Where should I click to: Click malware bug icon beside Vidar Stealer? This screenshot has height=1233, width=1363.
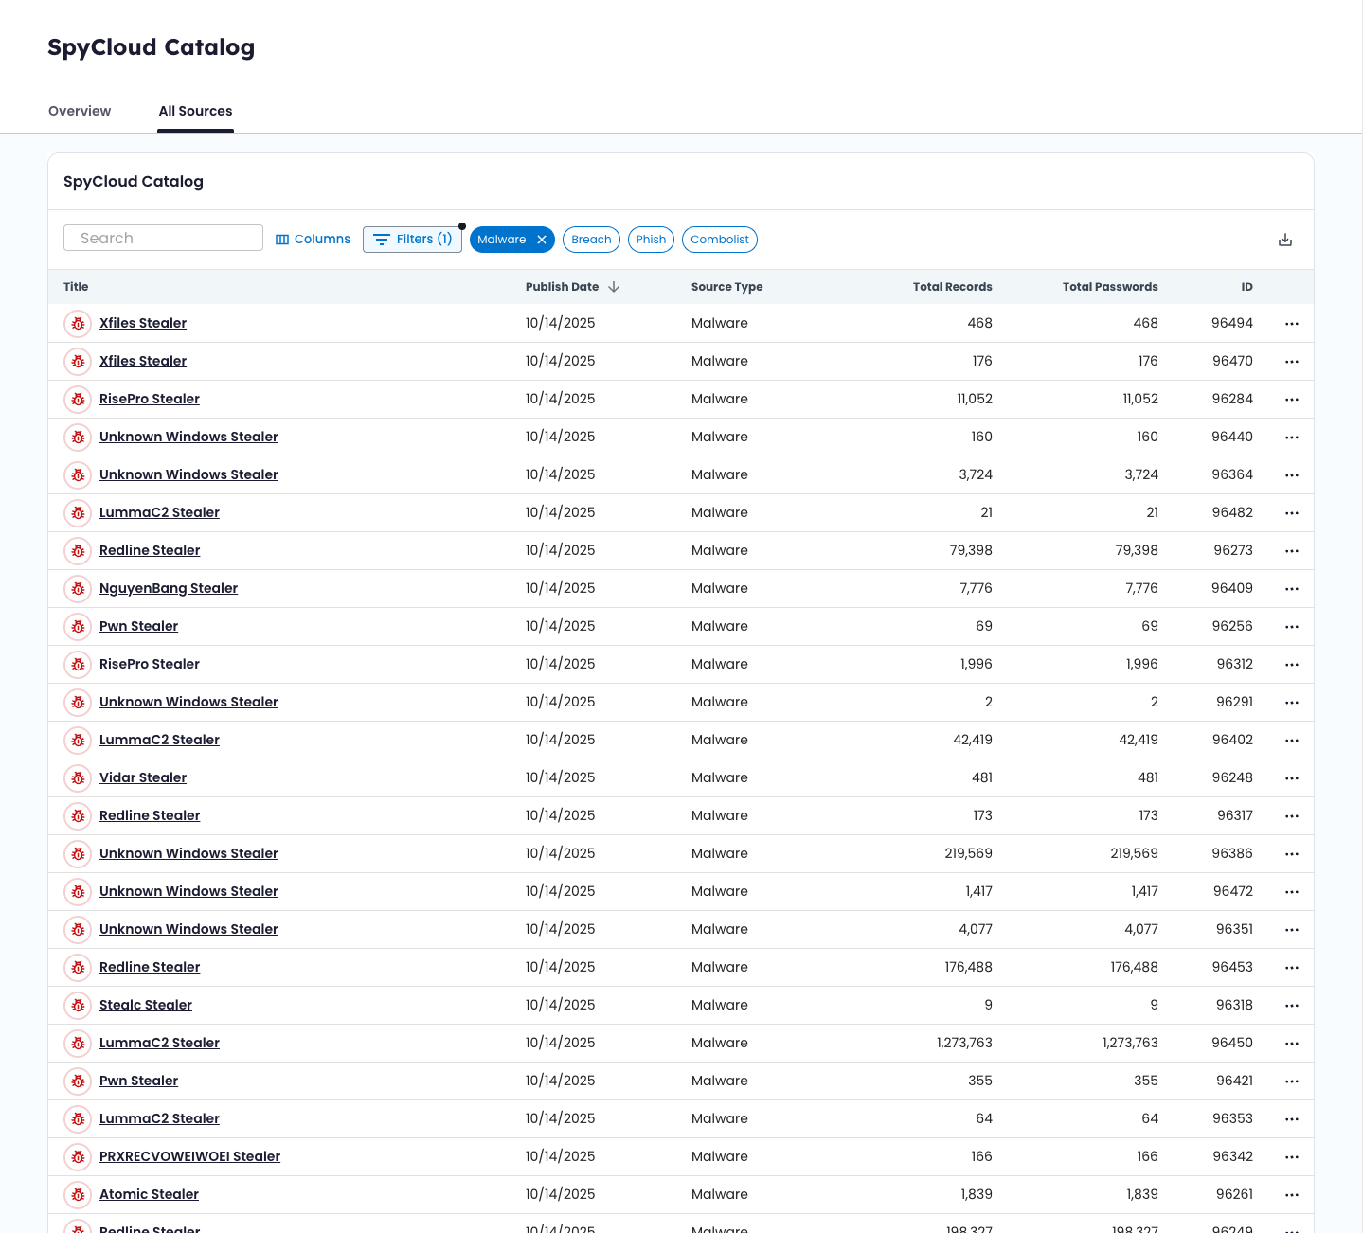click(x=78, y=778)
